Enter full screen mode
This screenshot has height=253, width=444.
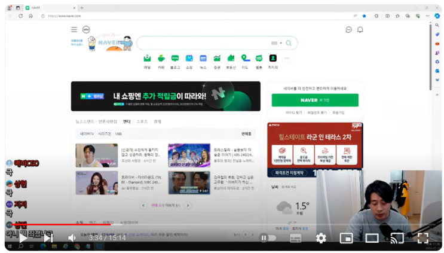[x=422, y=238]
